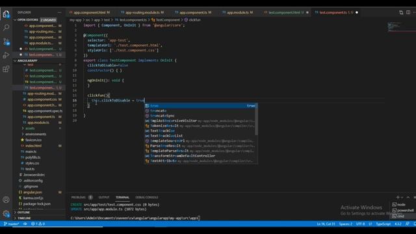This screenshot has width=416, height=234.
Task: Open styles.css in explorer
Action: coord(32,163)
